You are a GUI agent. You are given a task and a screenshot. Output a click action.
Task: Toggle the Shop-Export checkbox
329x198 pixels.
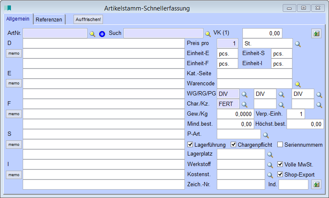pyautogui.click(x=280, y=174)
